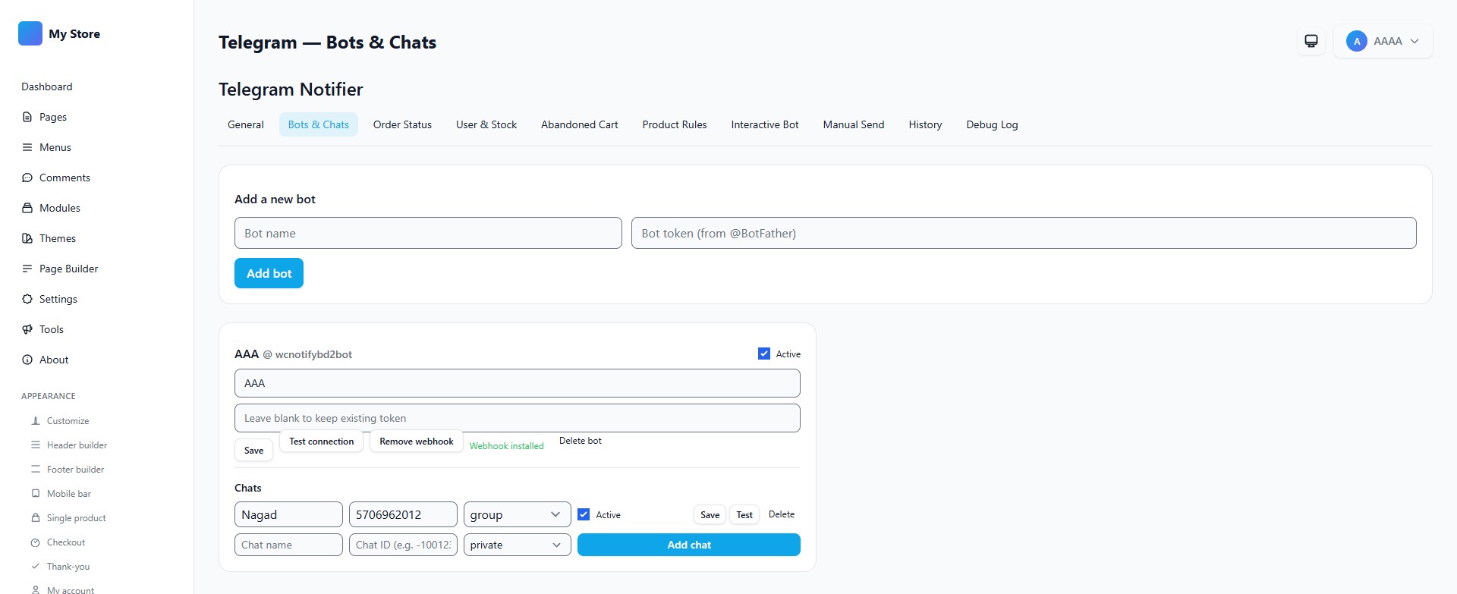Click the existing token field

click(518, 418)
